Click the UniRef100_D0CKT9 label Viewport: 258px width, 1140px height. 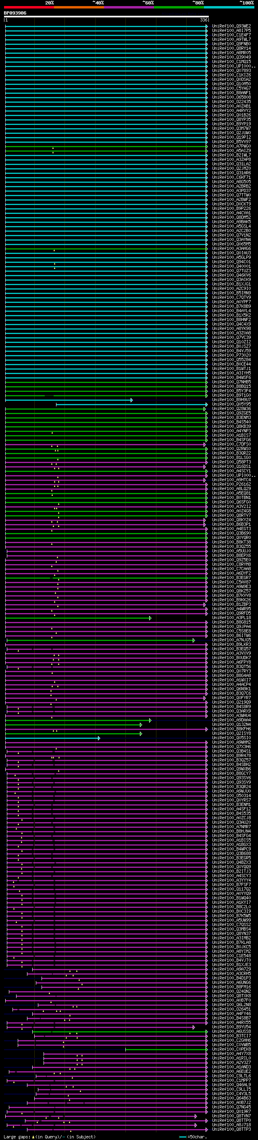(231, 204)
